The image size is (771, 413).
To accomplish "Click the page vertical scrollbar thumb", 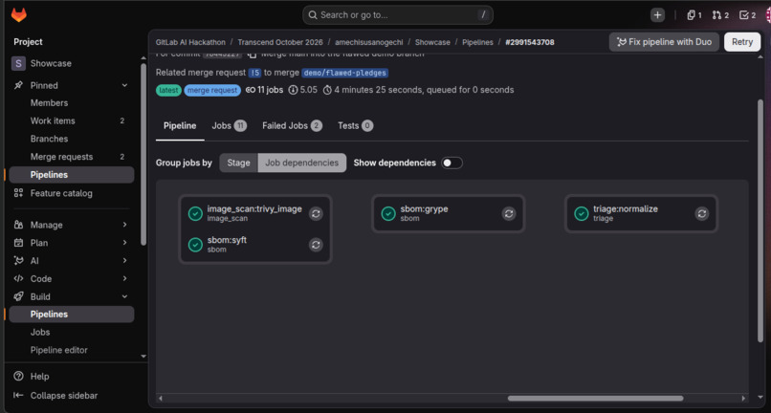I will (760, 220).
